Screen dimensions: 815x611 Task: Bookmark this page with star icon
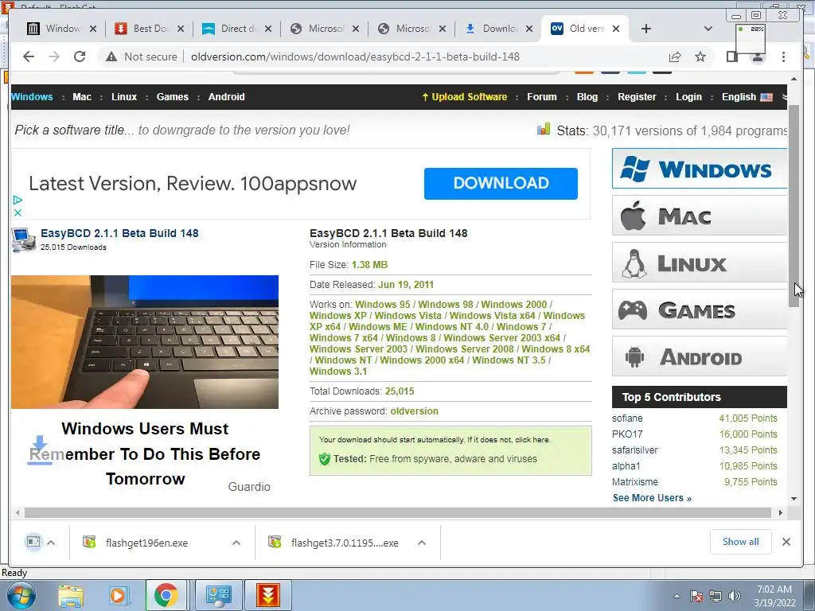[x=700, y=56]
